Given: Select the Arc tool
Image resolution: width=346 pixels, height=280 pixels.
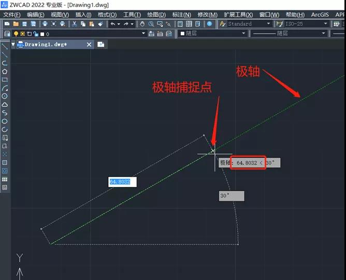Looking at the screenshot, I should point(5,88).
